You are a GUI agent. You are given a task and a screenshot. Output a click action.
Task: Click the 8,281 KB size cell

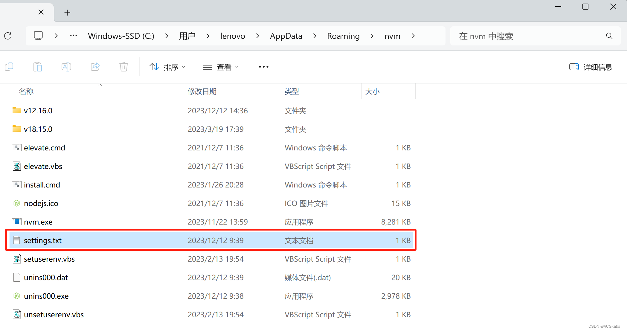396,222
